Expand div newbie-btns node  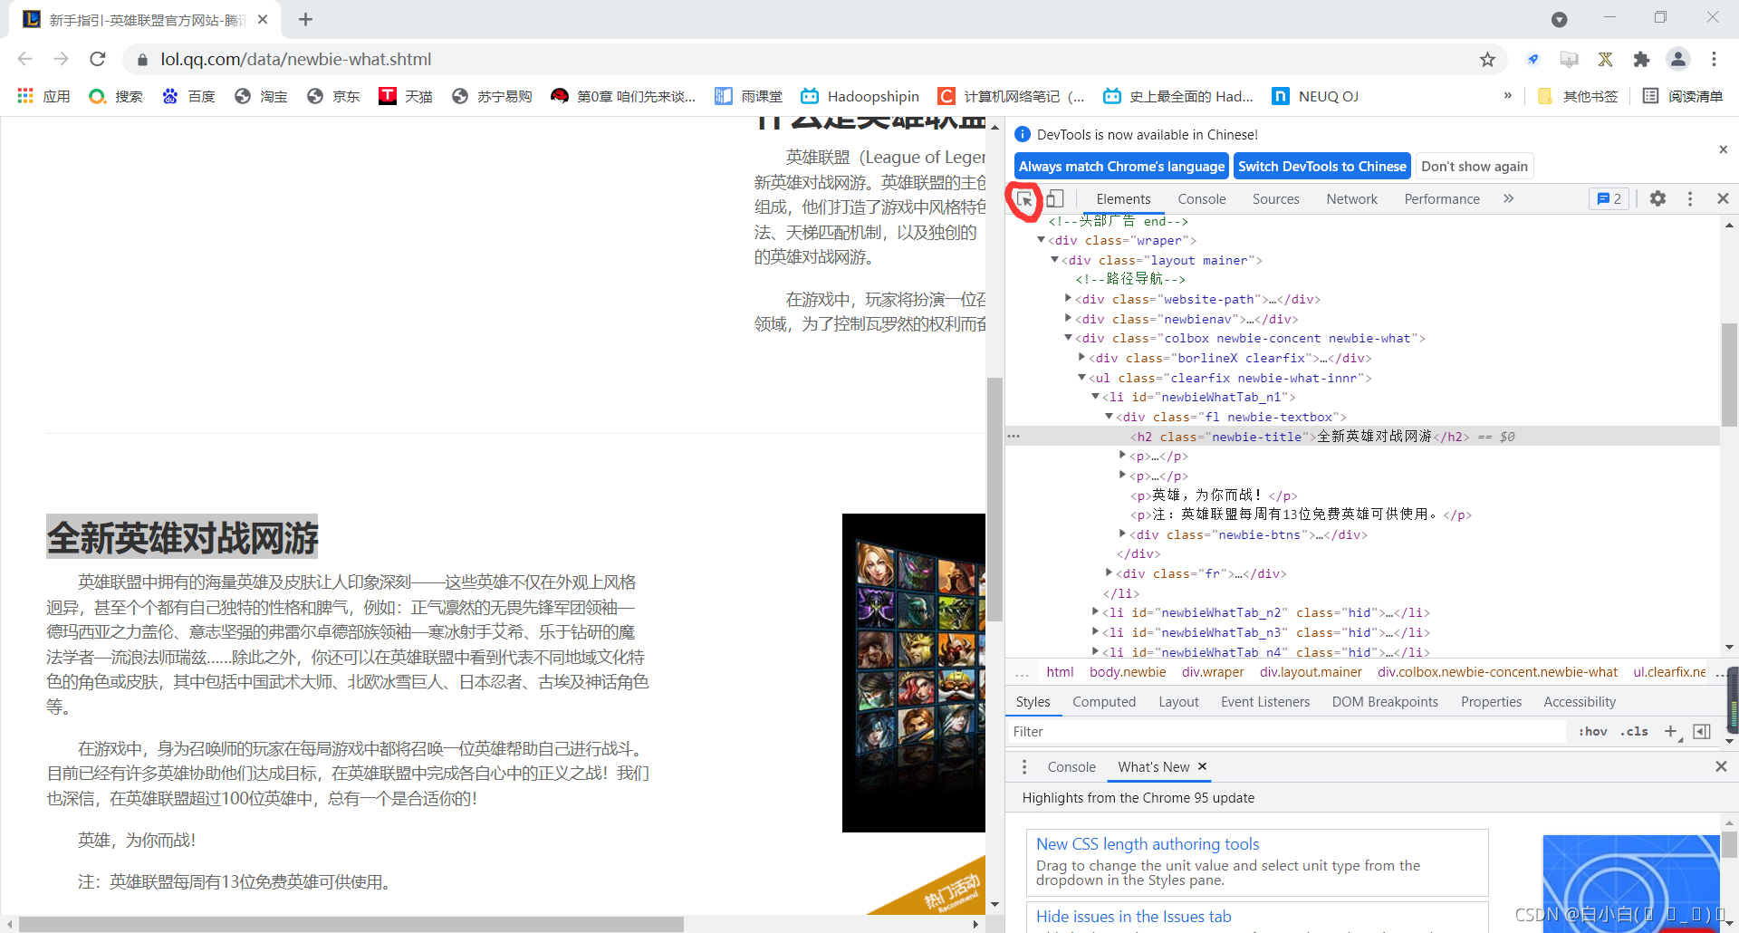1122,534
